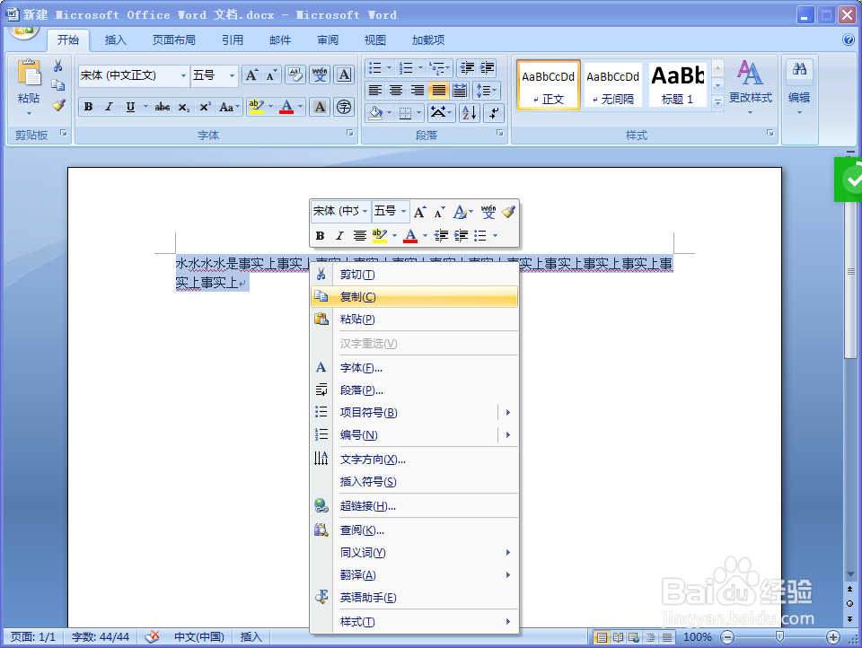Apply the 标题 1 style

[x=678, y=84]
